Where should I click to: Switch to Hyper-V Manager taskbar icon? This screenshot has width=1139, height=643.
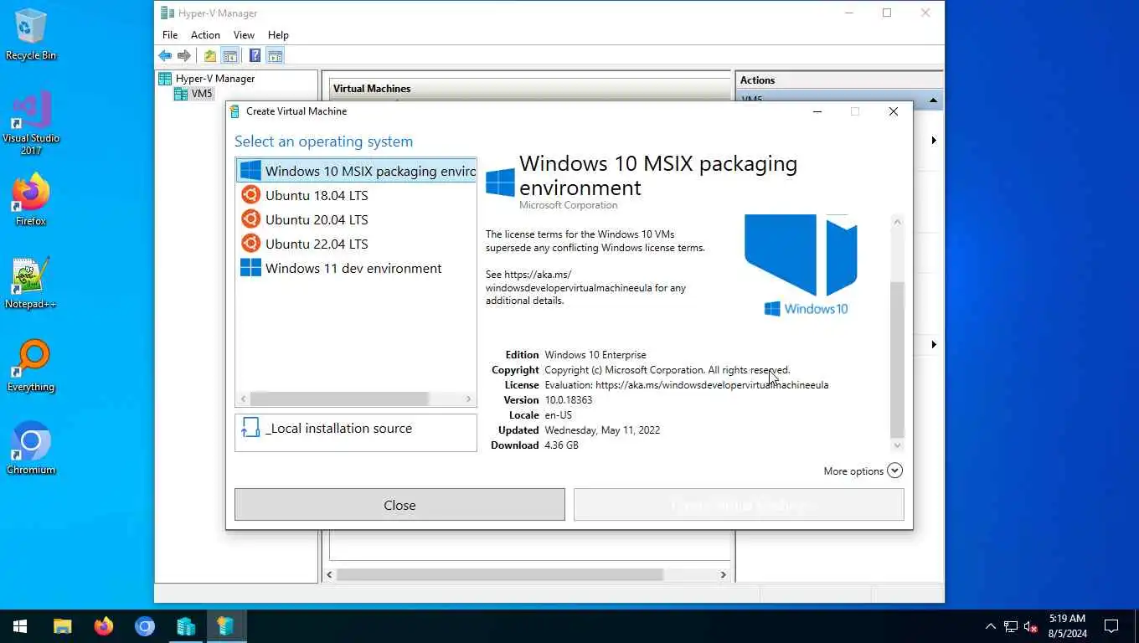tap(186, 626)
